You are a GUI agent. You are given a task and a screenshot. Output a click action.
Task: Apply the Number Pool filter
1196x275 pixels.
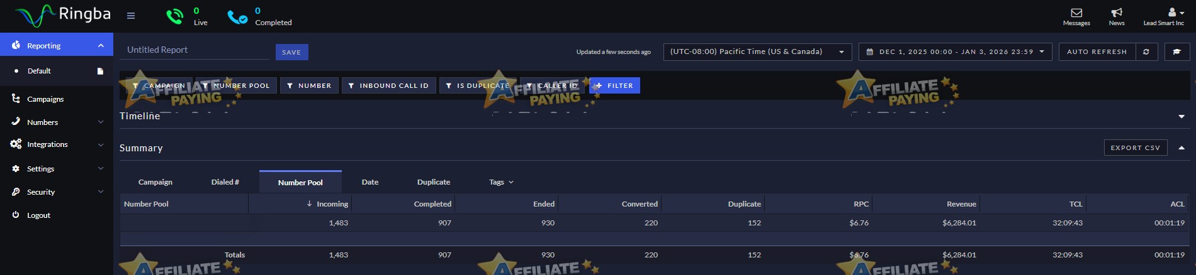236,85
